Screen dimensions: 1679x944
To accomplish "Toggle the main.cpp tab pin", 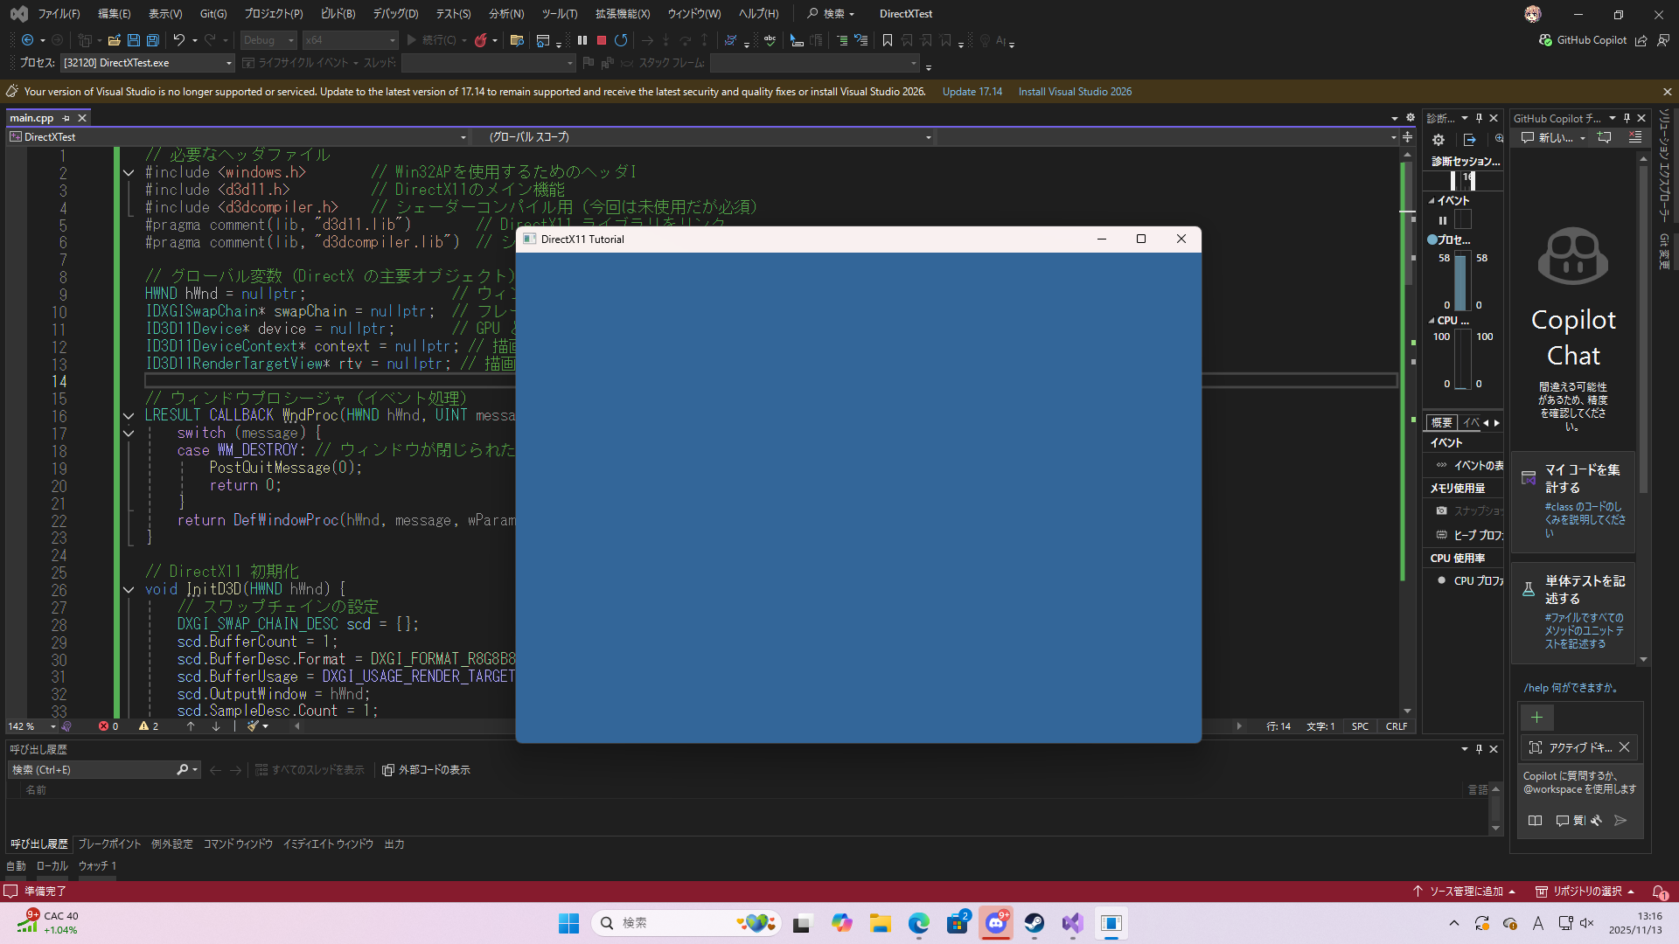I will pyautogui.click(x=66, y=118).
